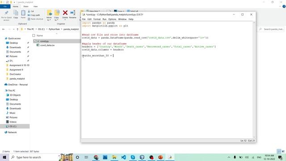This screenshot has height=161, width=286.
Task: Open Quick access in the navigation pane
Action: point(14,38)
